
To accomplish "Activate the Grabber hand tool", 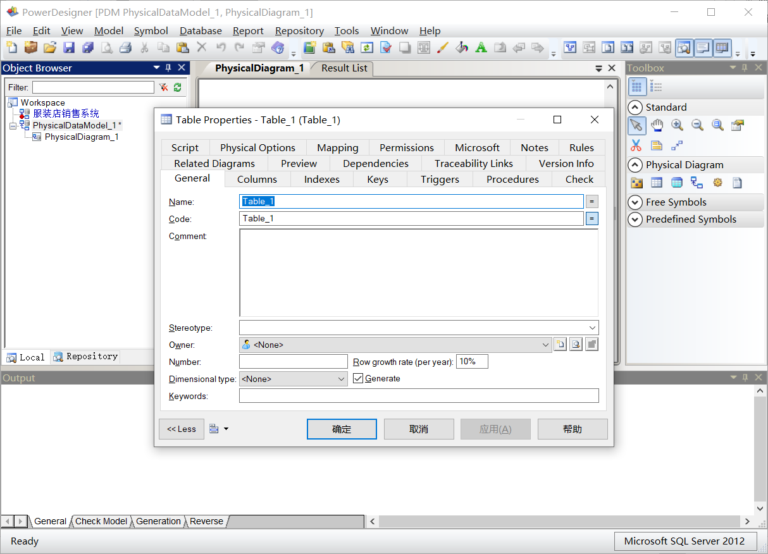I will (657, 125).
